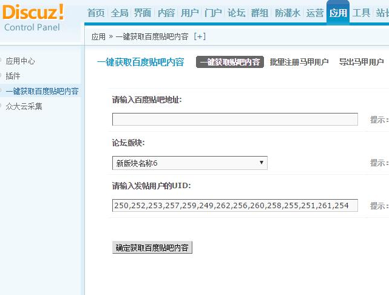Screen dimensions: 389x295
Task: Click 一键获取百度贴吧内容 in the breadcrumb
Action: click(x=152, y=36)
